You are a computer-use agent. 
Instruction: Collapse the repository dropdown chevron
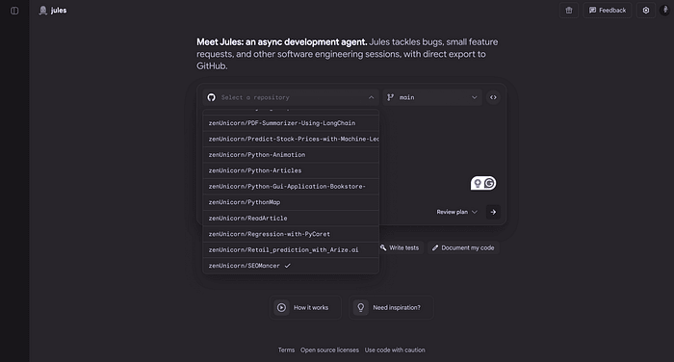point(371,97)
